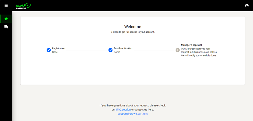
Task: Click the '3 steps to get full access' subtitle
Action: coord(133,32)
